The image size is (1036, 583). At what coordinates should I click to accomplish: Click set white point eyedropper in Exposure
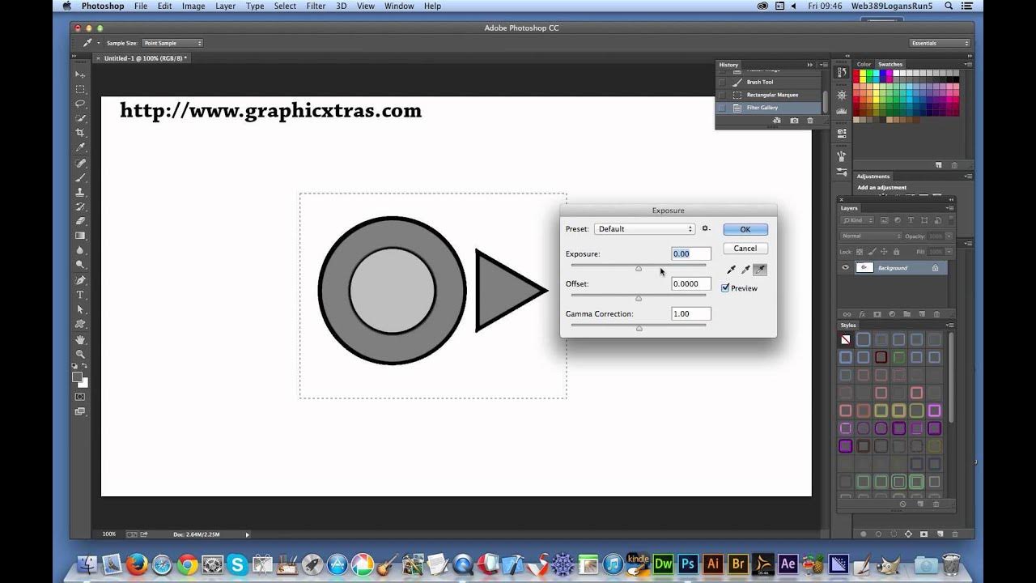pos(760,270)
